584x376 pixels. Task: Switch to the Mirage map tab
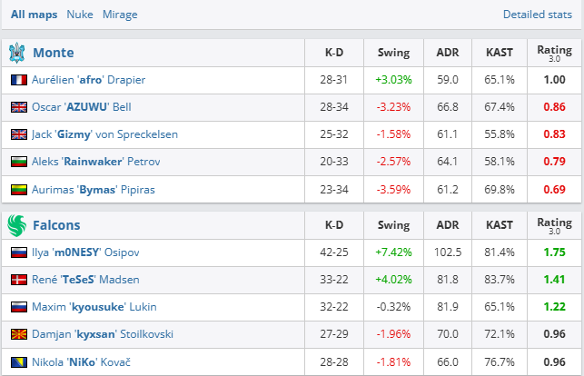[120, 15]
